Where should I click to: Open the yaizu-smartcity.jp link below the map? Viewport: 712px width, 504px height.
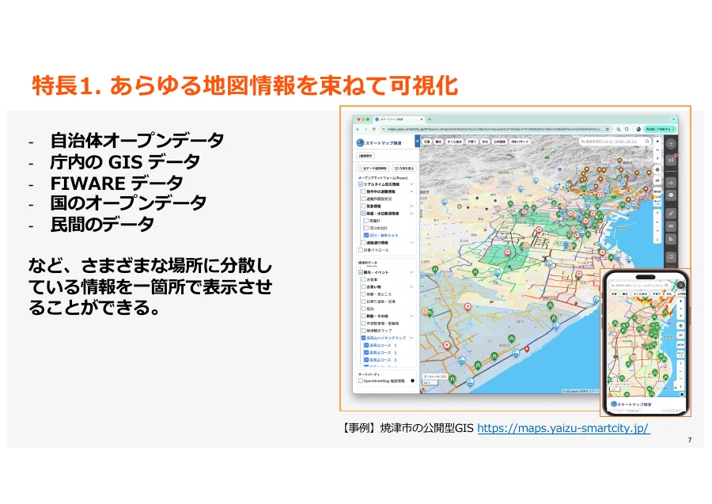[x=563, y=428]
